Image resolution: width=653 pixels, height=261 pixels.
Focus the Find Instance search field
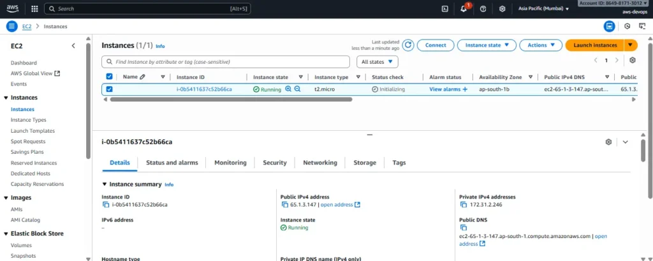(x=226, y=62)
